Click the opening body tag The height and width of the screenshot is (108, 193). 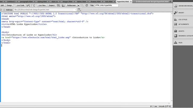5,32
